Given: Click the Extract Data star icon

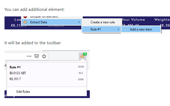Looking at the screenshot, I should click(25, 22).
